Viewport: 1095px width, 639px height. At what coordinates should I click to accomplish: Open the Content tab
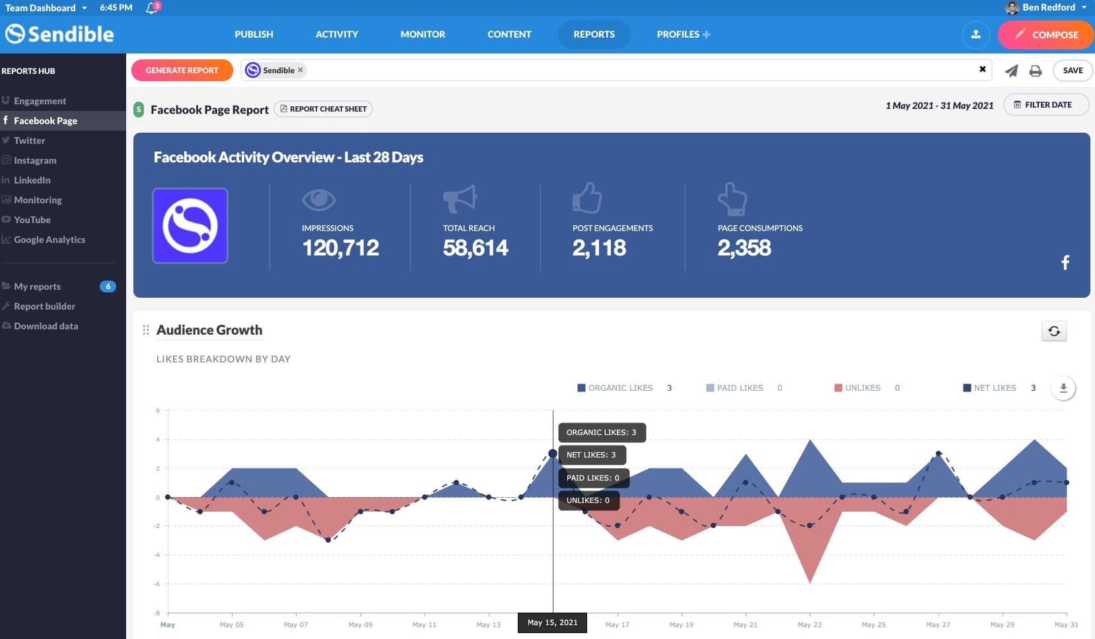click(x=509, y=34)
